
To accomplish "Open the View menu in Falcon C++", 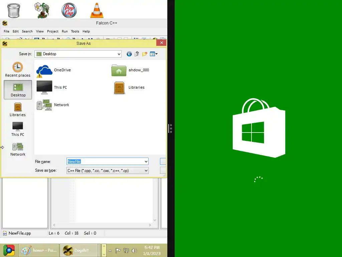I will pyautogui.click(x=40, y=31).
